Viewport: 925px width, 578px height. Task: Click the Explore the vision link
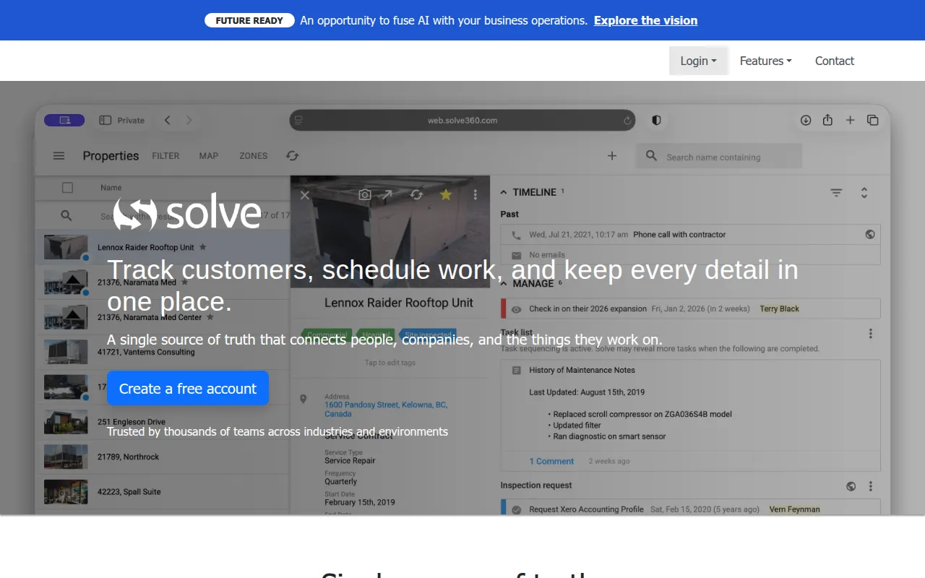(x=645, y=20)
